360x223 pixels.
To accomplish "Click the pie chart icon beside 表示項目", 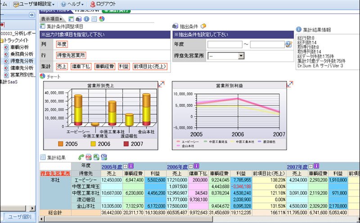I will (x=102, y=19).
